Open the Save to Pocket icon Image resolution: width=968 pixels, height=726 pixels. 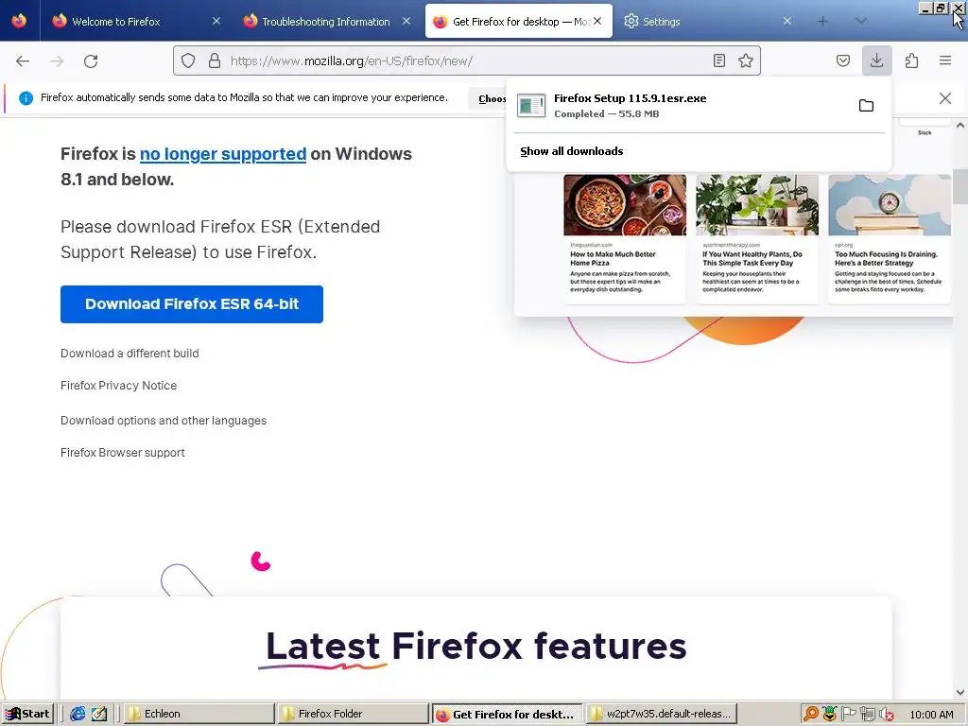tap(843, 60)
